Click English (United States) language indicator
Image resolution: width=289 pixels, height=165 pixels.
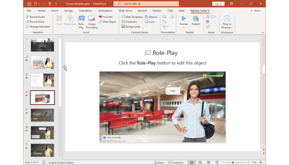61,163
